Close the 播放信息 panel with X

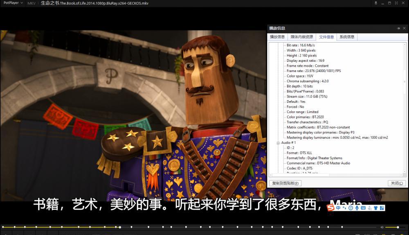pos(405,28)
